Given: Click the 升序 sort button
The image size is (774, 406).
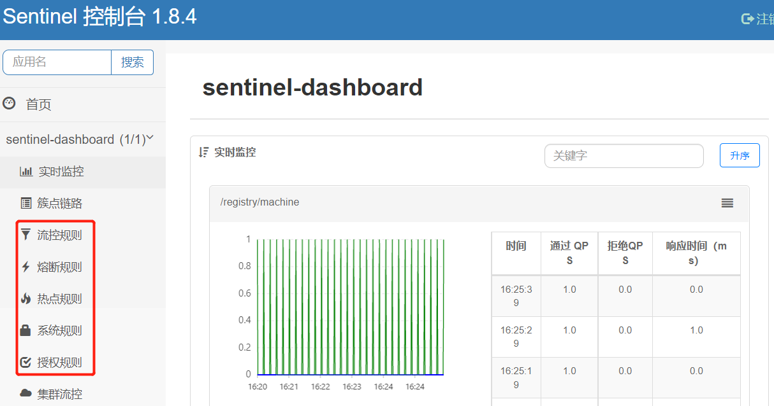Looking at the screenshot, I should coord(740,155).
